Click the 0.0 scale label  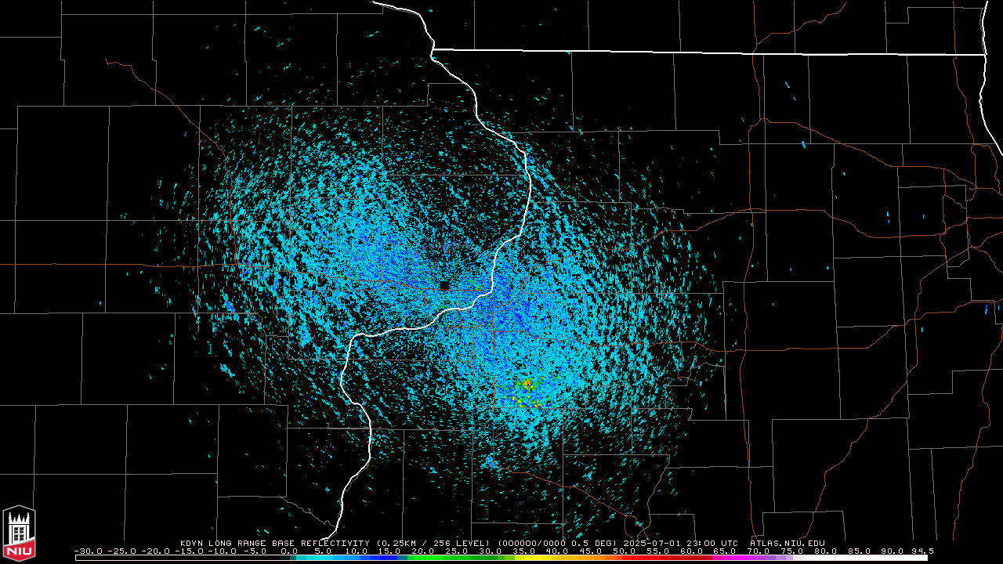coord(289,551)
